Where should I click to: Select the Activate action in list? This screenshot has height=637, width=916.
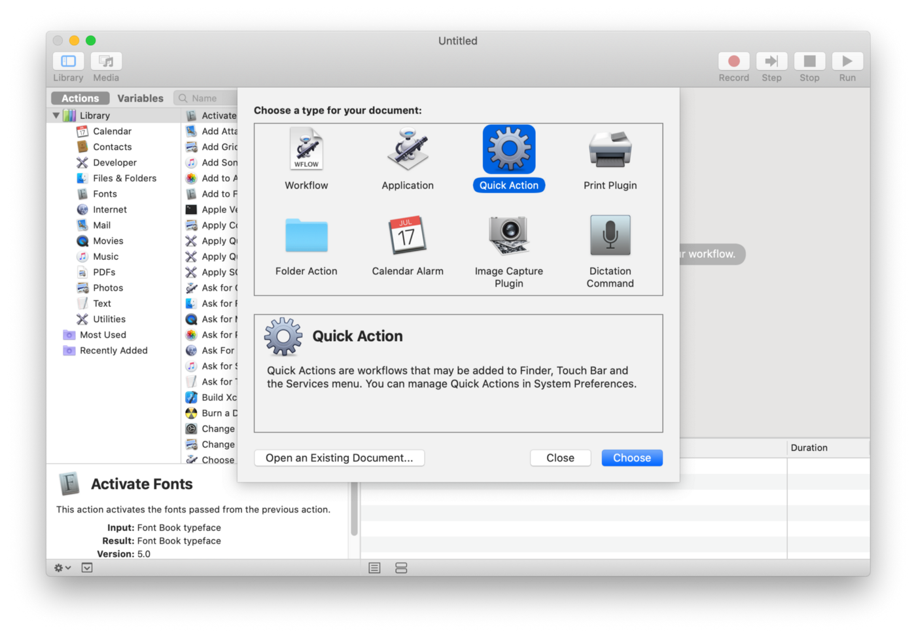pos(211,115)
